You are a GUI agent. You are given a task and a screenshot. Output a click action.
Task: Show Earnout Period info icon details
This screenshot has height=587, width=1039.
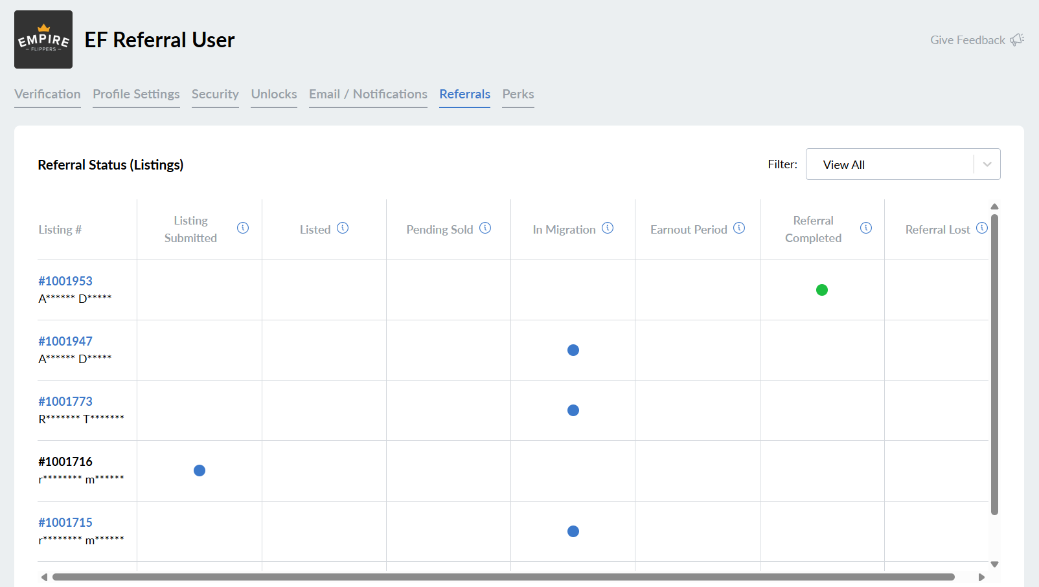pos(739,228)
